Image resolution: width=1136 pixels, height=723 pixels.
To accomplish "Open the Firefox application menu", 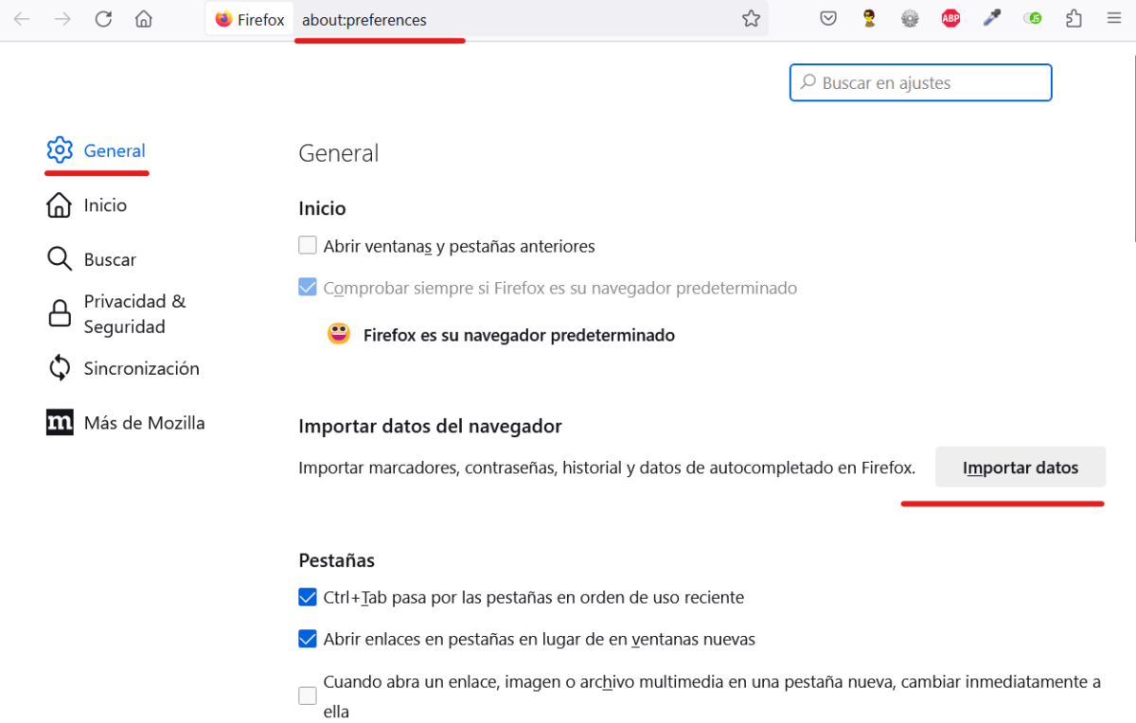I will coord(1113,18).
